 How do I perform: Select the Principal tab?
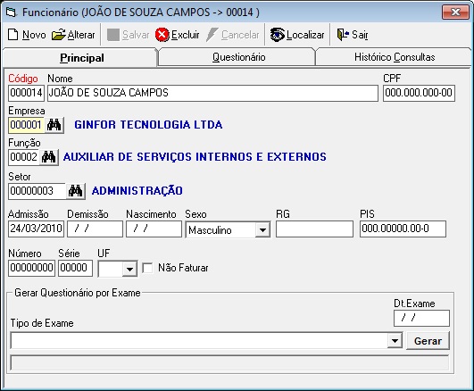(x=81, y=57)
